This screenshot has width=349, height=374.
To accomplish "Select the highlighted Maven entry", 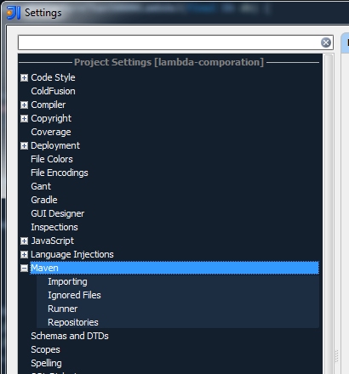I will [174, 268].
